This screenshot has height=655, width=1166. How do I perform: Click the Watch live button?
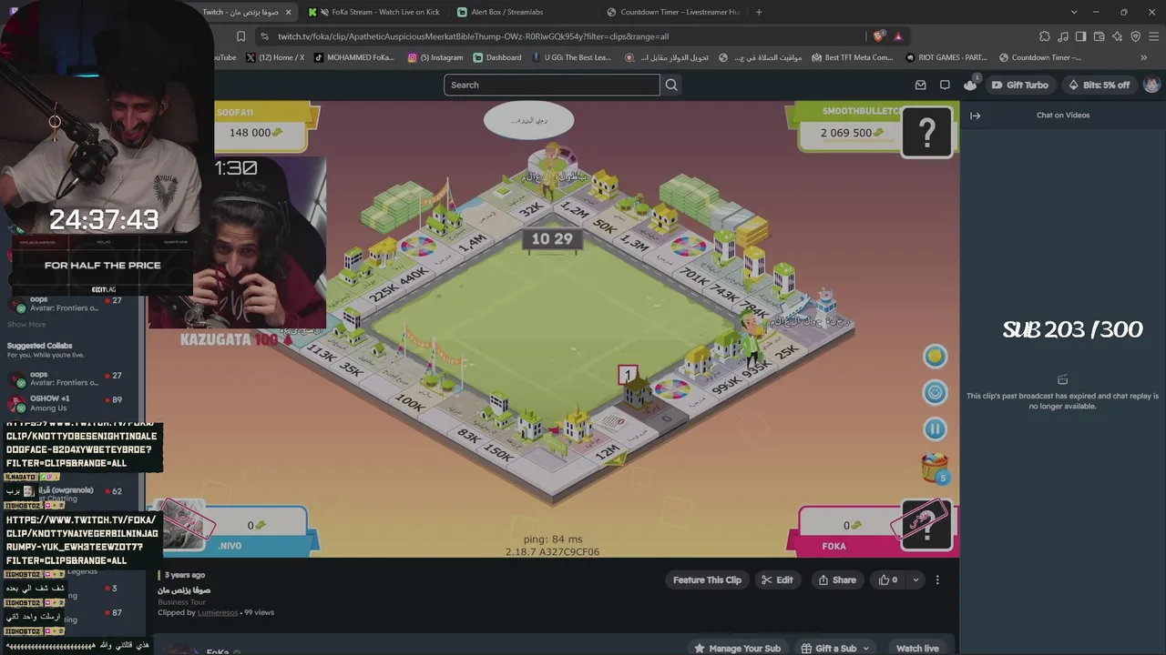[x=917, y=648]
